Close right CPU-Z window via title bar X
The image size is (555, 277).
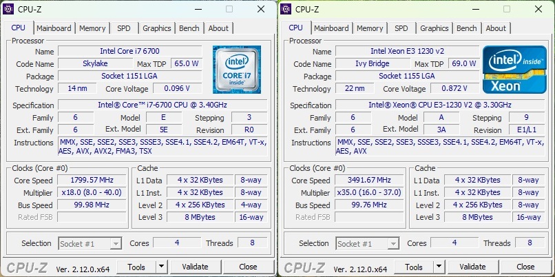pos(538,9)
